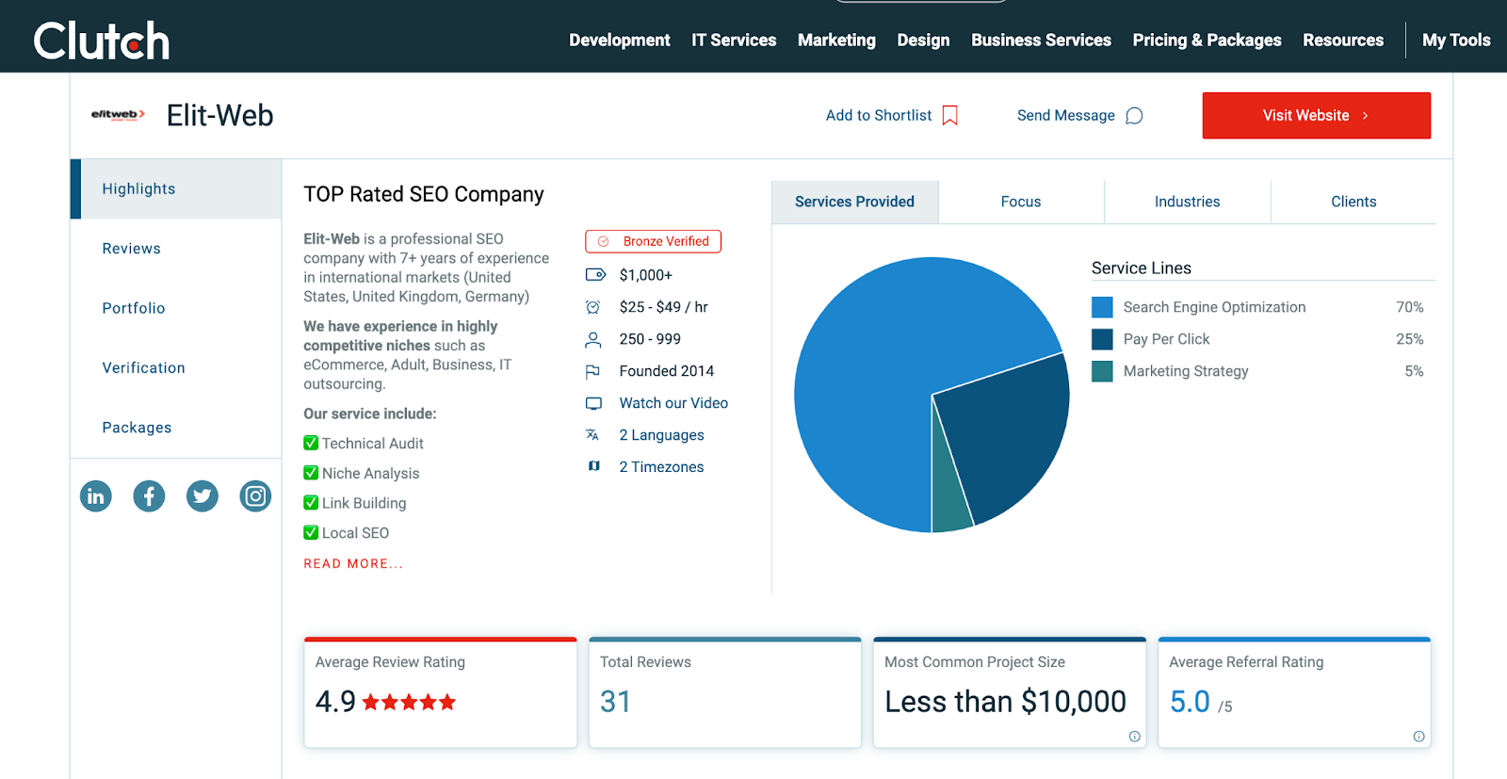Click the languages translate icon
The image size is (1507, 779).
pyautogui.click(x=592, y=435)
